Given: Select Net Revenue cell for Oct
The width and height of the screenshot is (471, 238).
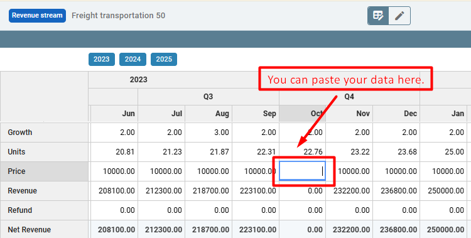Looking at the screenshot, I should tap(303, 230).
